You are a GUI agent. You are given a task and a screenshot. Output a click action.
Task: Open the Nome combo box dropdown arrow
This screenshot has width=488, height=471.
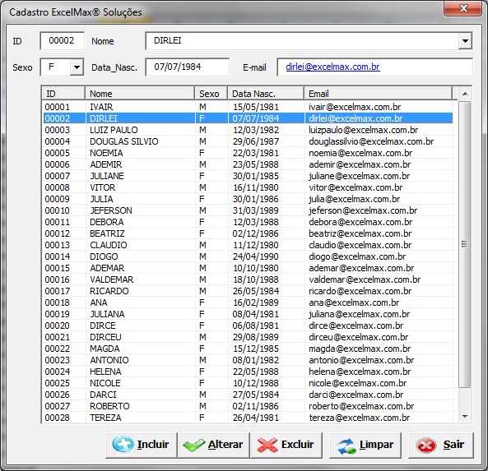[465, 41]
